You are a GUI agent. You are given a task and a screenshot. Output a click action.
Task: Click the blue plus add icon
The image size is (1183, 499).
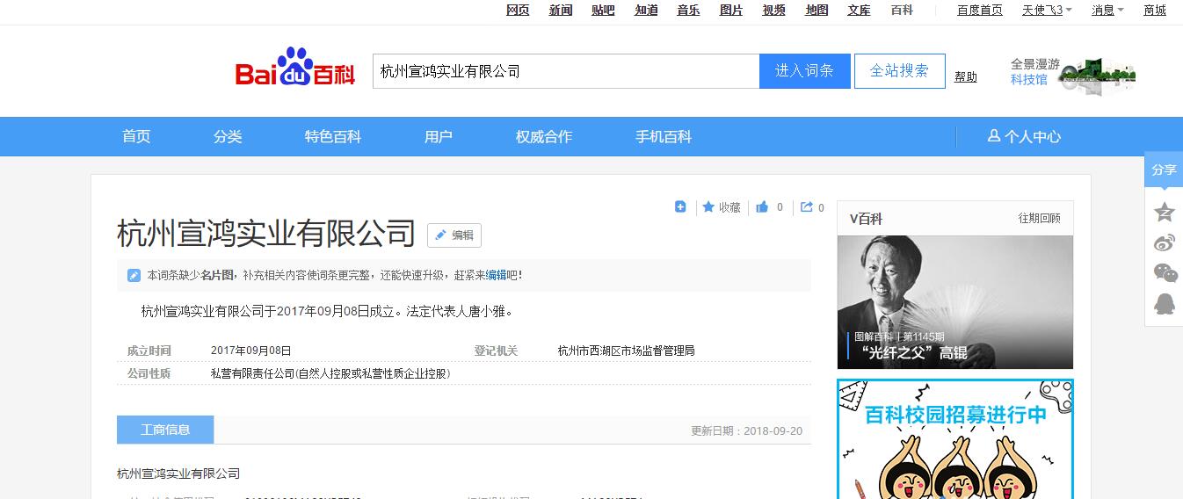tap(680, 206)
